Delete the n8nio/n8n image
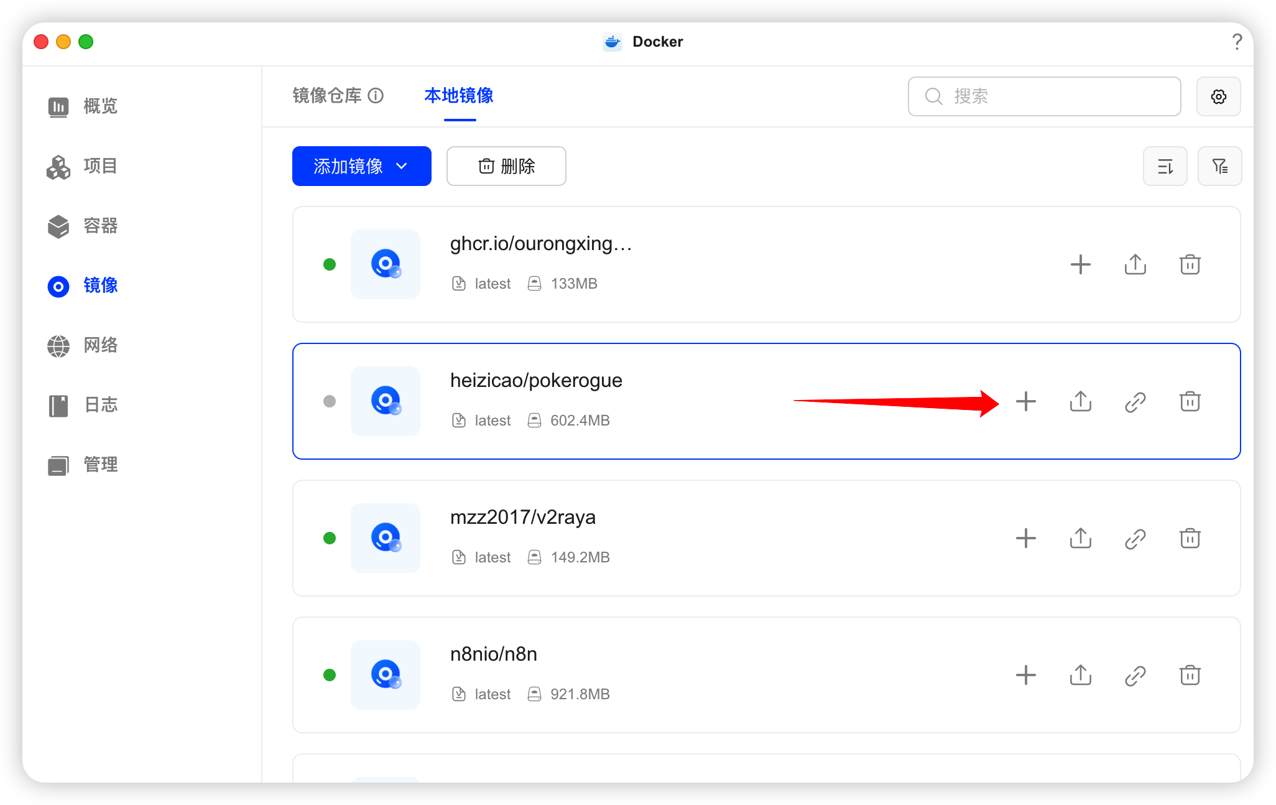This screenshot has height=805, width=1276. pos(1190,675)
